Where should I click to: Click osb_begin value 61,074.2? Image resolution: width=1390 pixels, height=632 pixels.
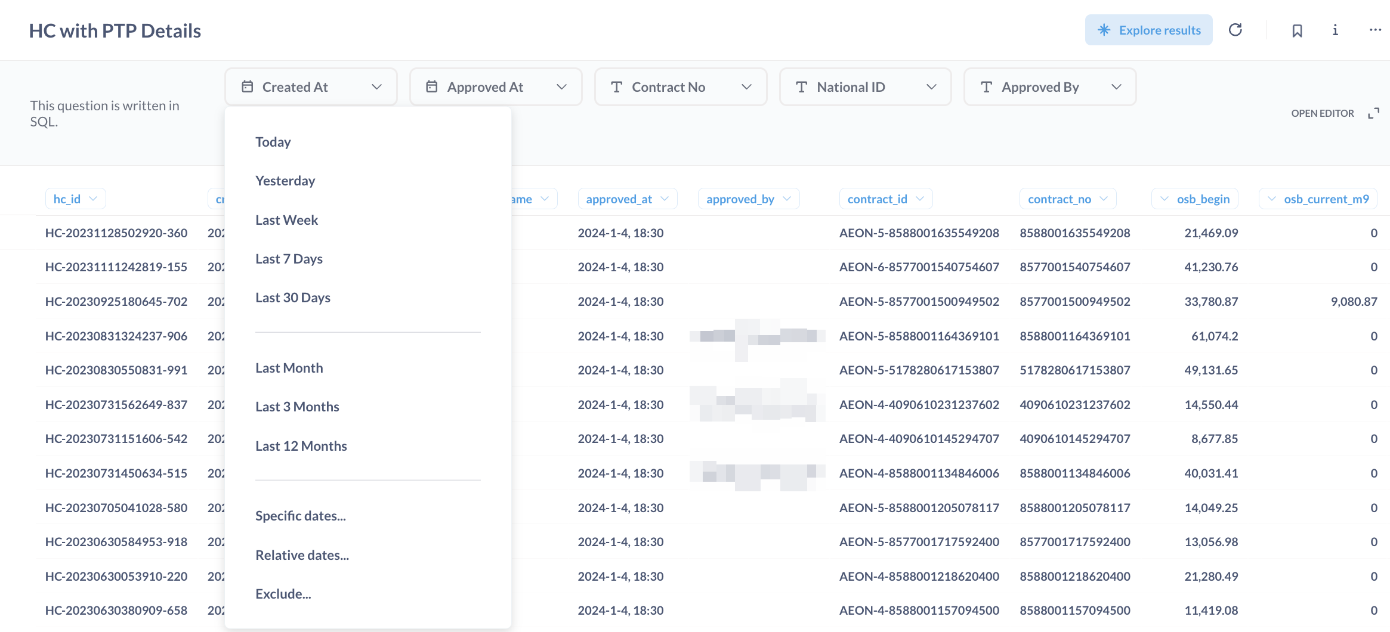(1215, 336)
